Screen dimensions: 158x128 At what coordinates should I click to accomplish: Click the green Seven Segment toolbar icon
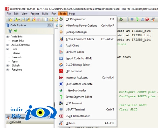pos(137,20)
